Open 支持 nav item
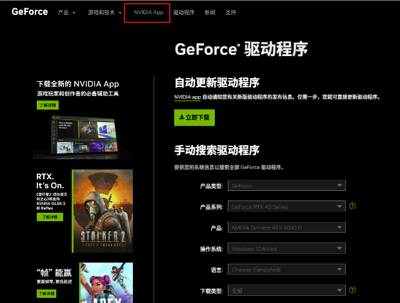The image size is (400, 303). (230, 12)
